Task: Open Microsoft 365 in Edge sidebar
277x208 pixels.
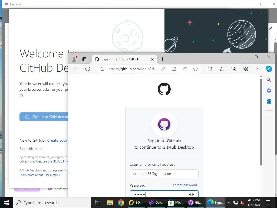Action: coord(269,90)
